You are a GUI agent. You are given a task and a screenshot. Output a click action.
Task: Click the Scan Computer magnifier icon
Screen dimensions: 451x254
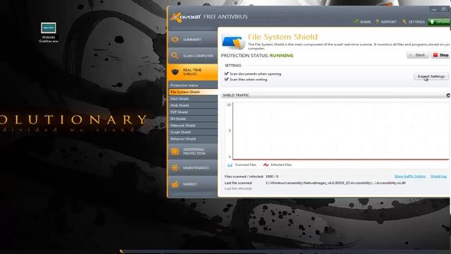(x=175, y=56)
